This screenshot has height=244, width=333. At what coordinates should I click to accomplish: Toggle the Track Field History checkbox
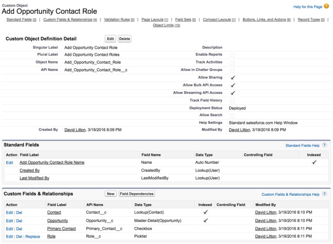[232, 100]
